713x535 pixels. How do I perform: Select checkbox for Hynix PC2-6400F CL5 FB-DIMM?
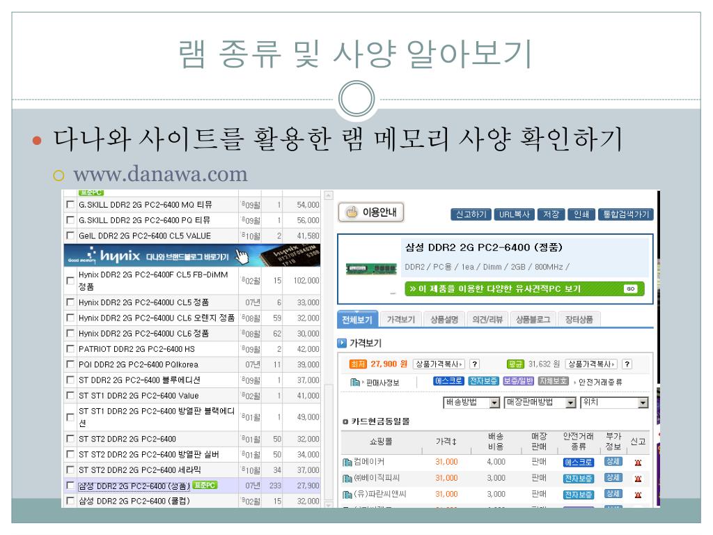(70, 281)
